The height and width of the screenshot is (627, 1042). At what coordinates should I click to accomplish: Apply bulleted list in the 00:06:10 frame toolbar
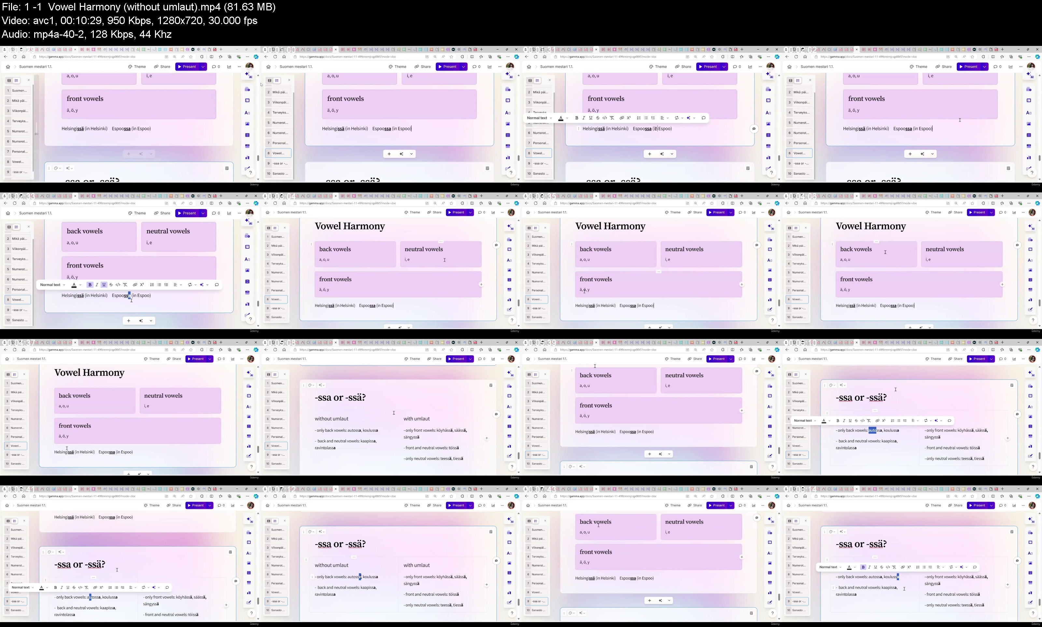pos(899,421)
